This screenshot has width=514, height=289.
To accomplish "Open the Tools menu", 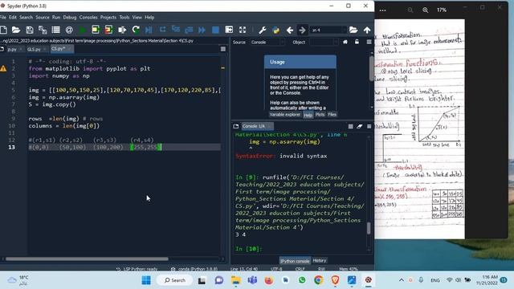I will tap(124, 18).
